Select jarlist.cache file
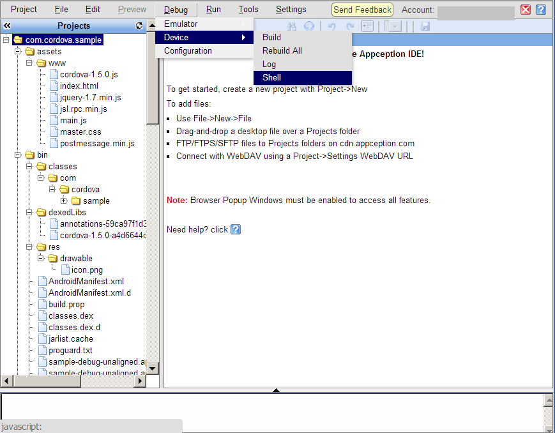 (x=71, y=339)
